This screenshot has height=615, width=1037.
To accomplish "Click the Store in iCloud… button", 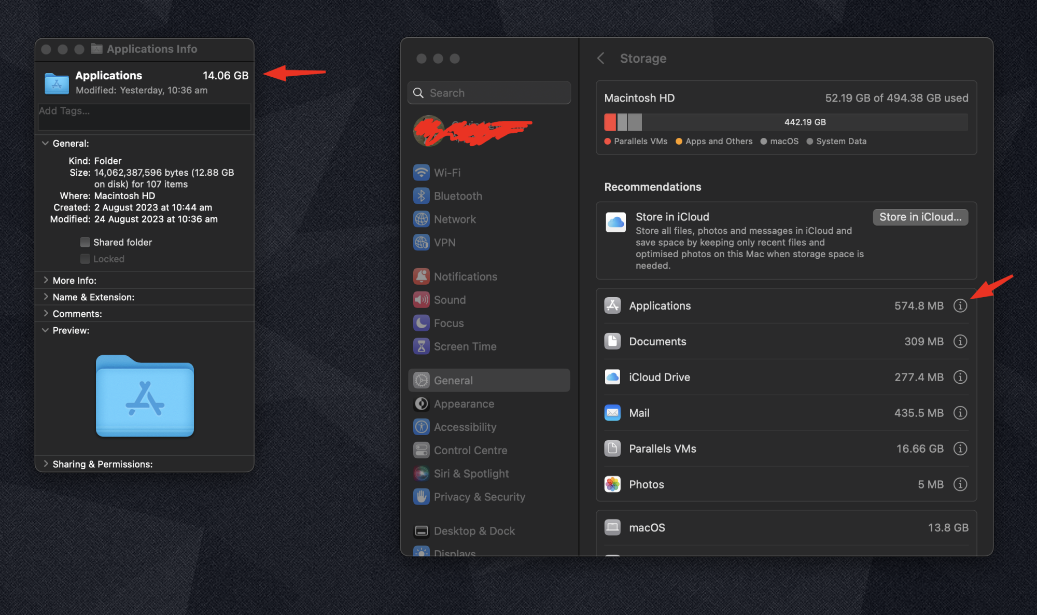I will (920, 217).
